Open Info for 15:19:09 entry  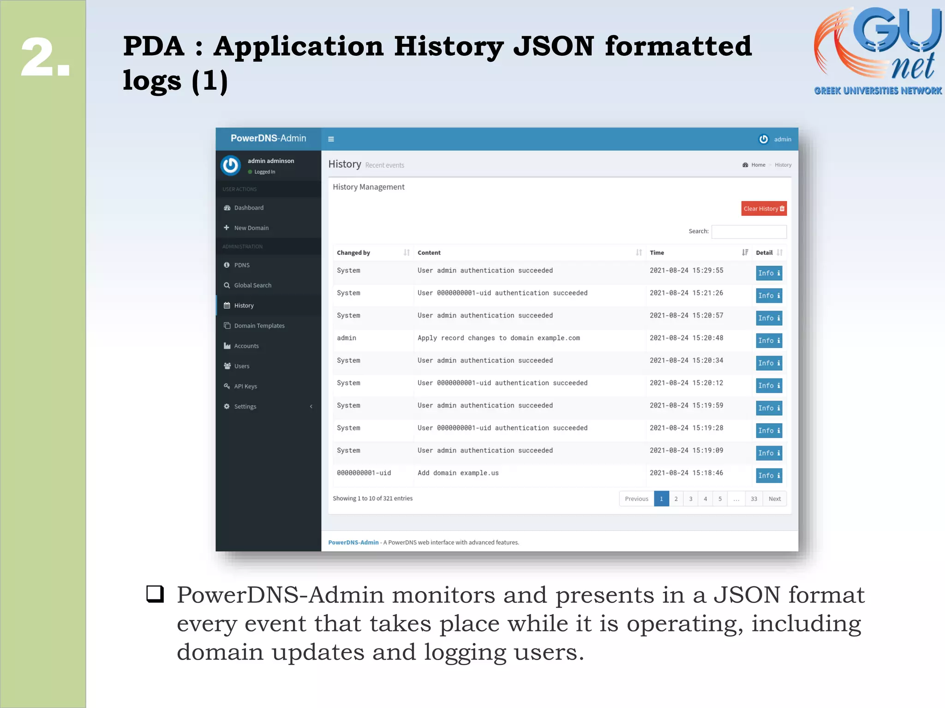point(769,453)
